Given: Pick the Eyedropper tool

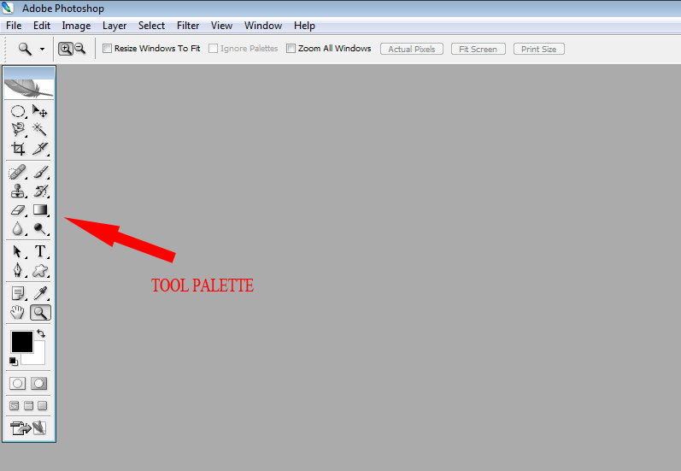Looking at the screenshot, I should pyautogui.click(x=40, y=293).
